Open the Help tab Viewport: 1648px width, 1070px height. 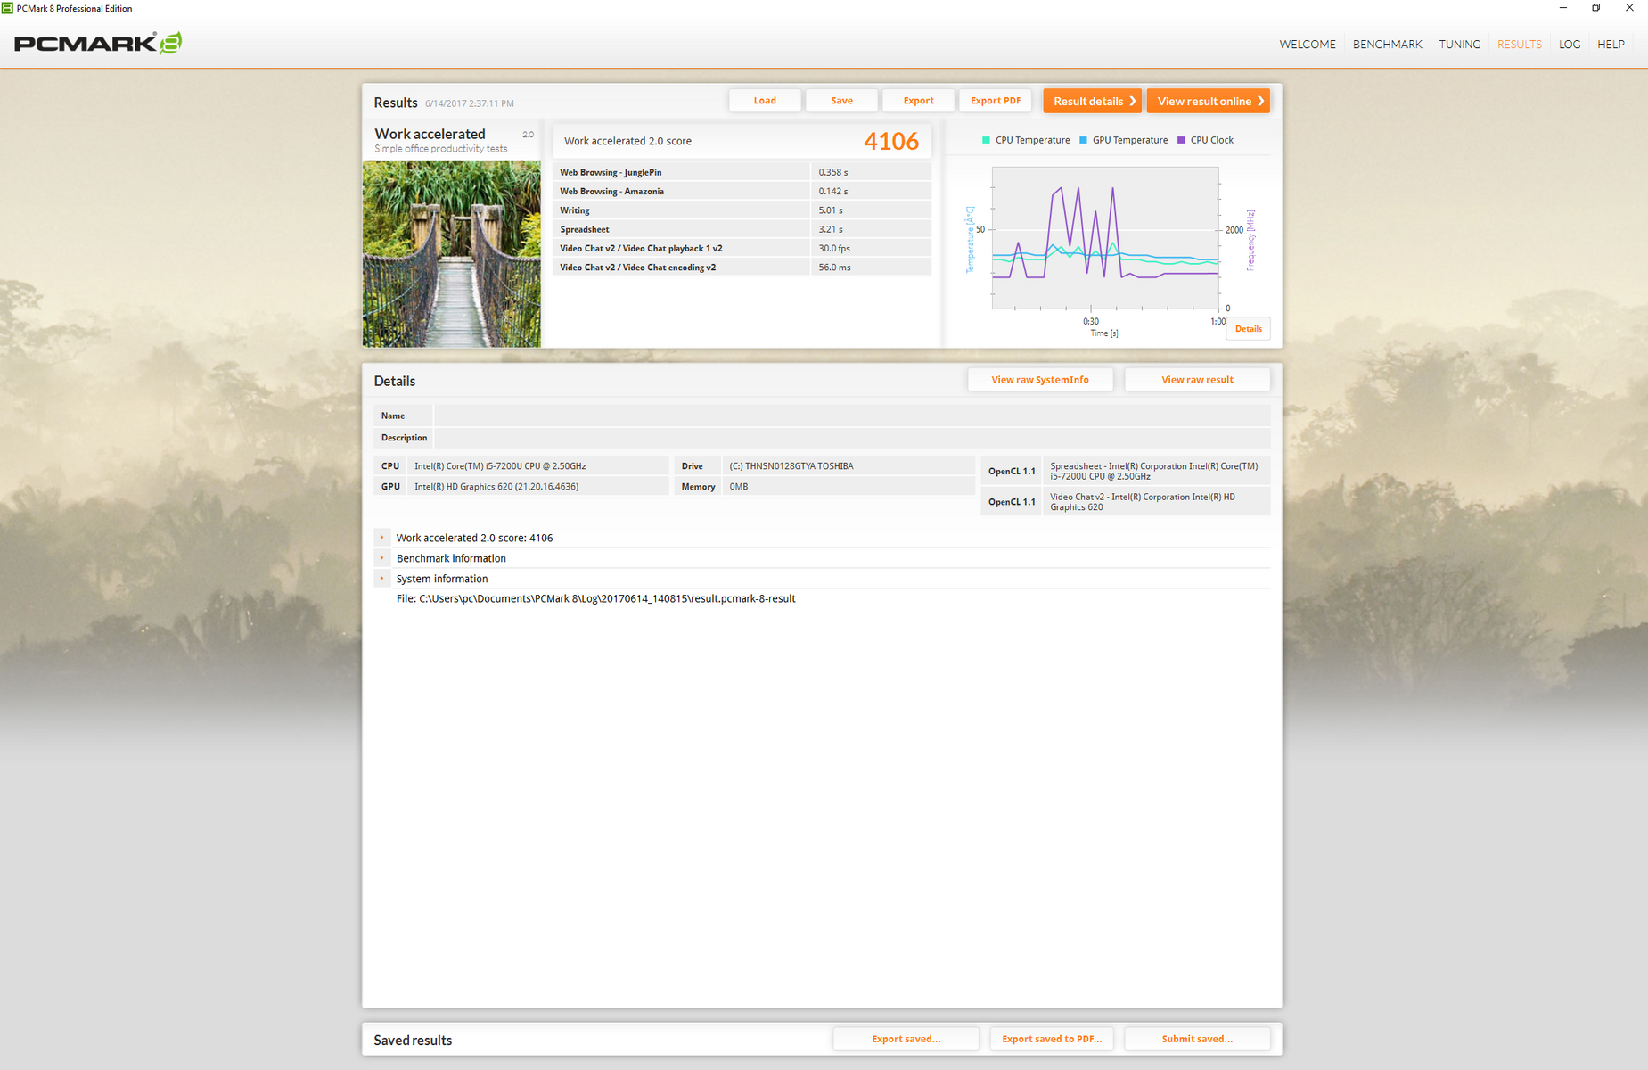tap(1610, 45)
